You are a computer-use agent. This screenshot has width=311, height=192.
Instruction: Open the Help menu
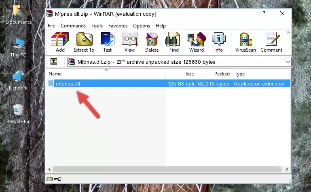point(161,26)
